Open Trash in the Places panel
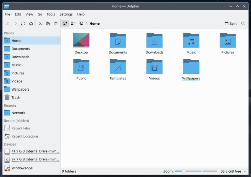 16,98
